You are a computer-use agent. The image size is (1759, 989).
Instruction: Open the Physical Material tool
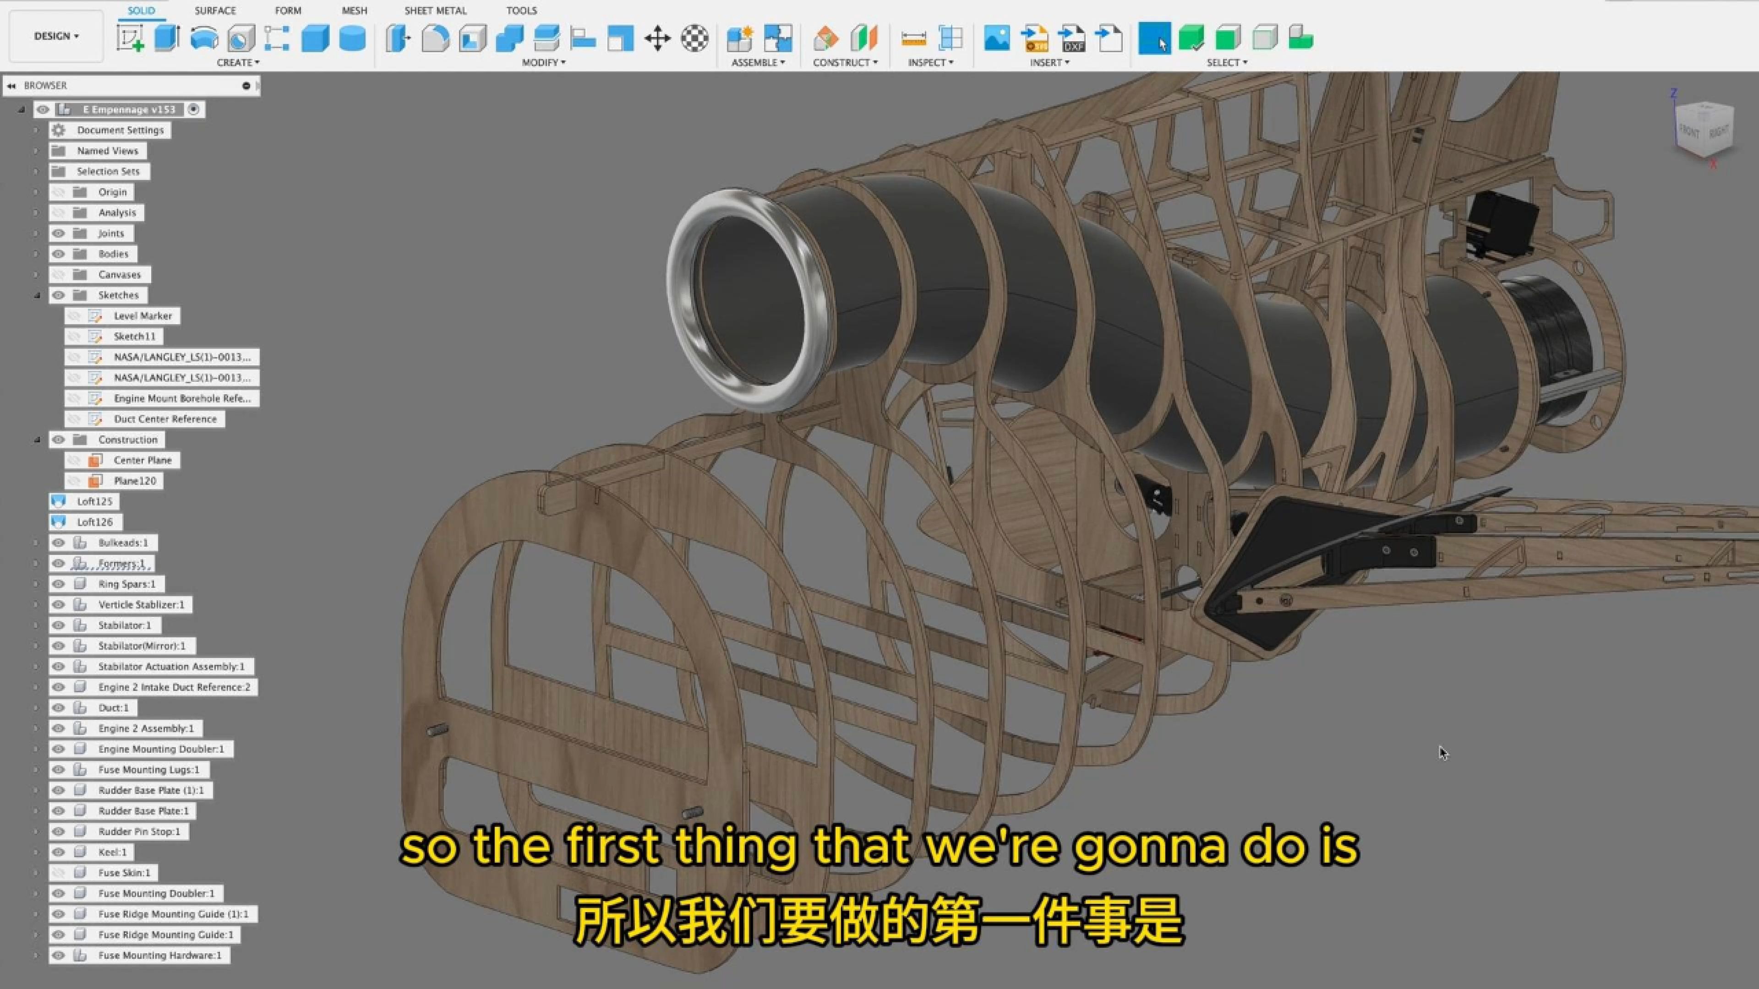pos(824,39)
